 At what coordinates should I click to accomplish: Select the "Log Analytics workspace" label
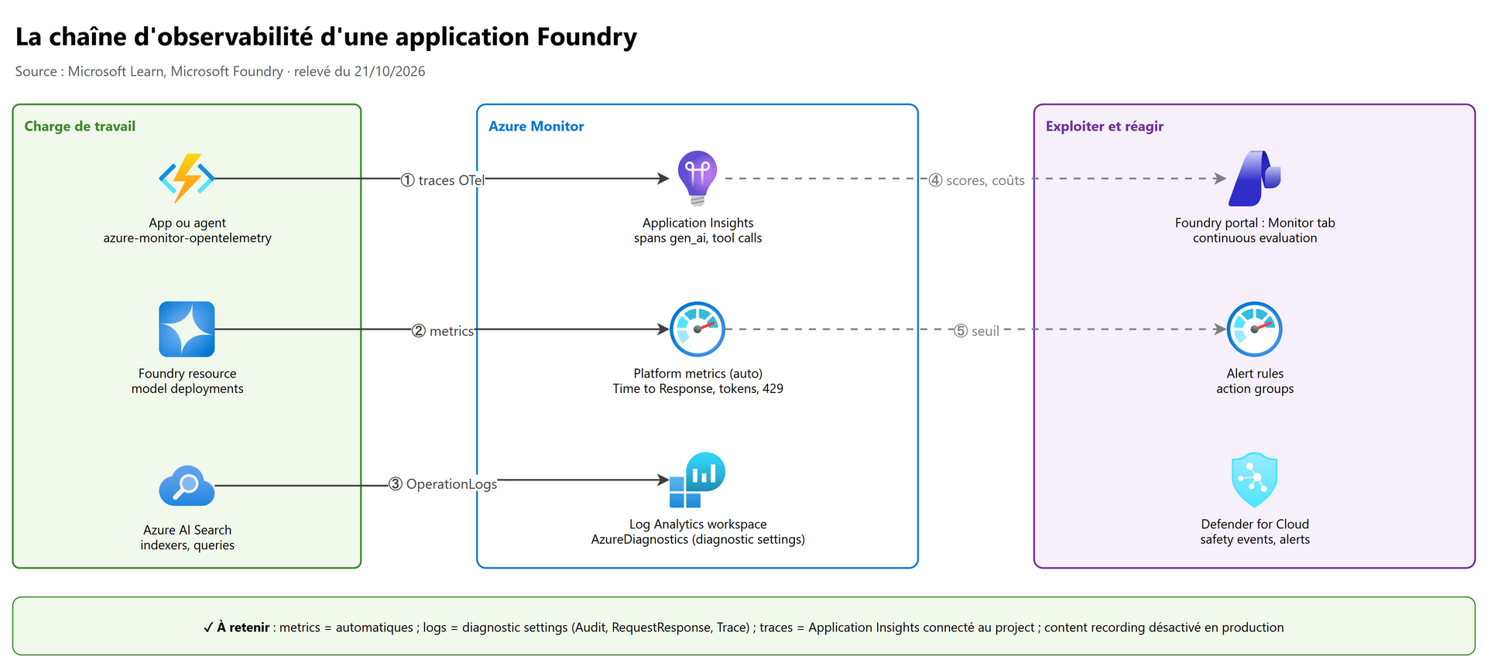click(x=698, y=525)
